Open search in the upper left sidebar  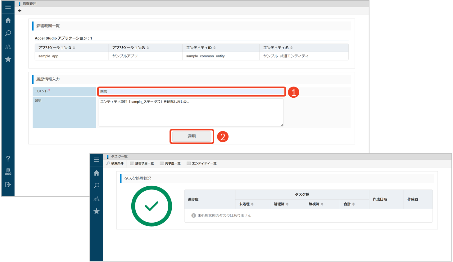[8, 33]
